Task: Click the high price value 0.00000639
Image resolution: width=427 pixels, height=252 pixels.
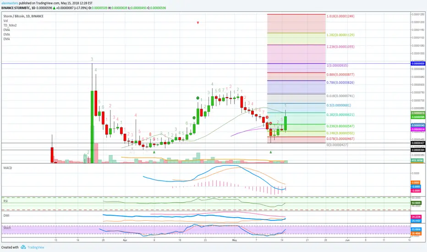Action: 119,8
